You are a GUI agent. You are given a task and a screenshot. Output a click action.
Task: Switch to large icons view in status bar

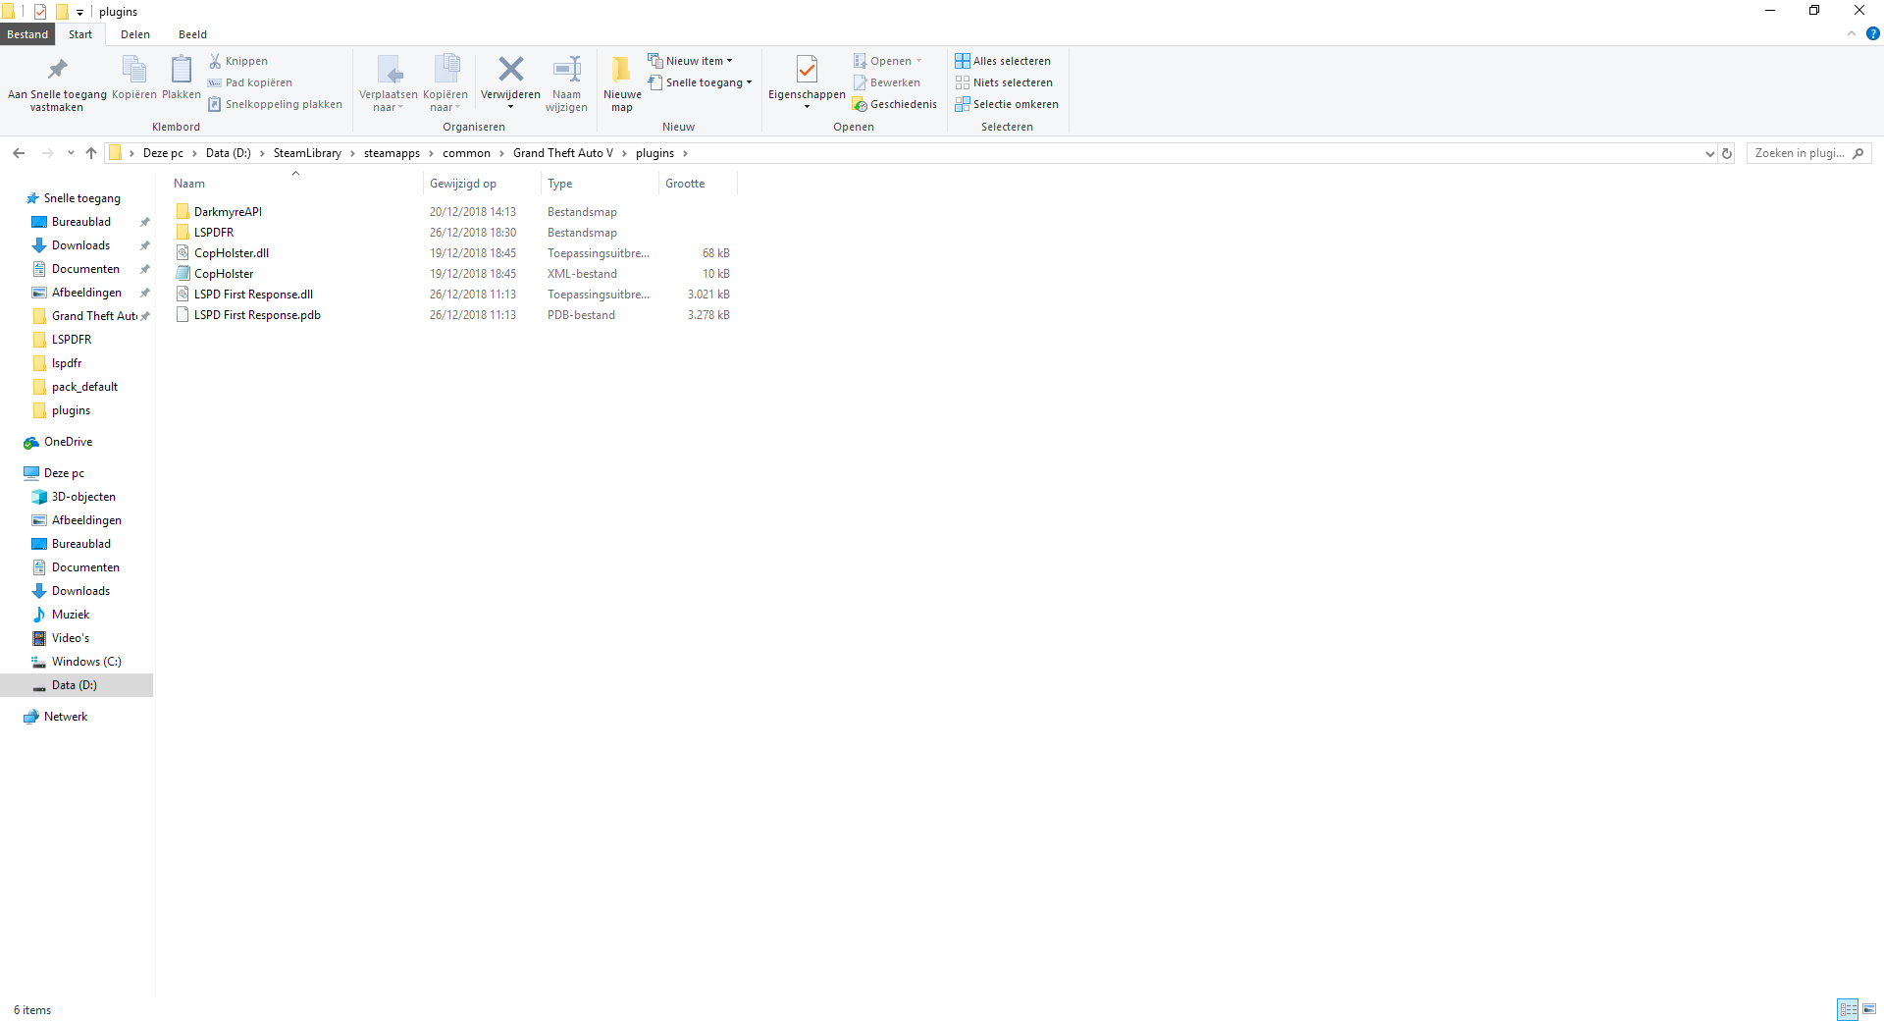point(1869,1009)
